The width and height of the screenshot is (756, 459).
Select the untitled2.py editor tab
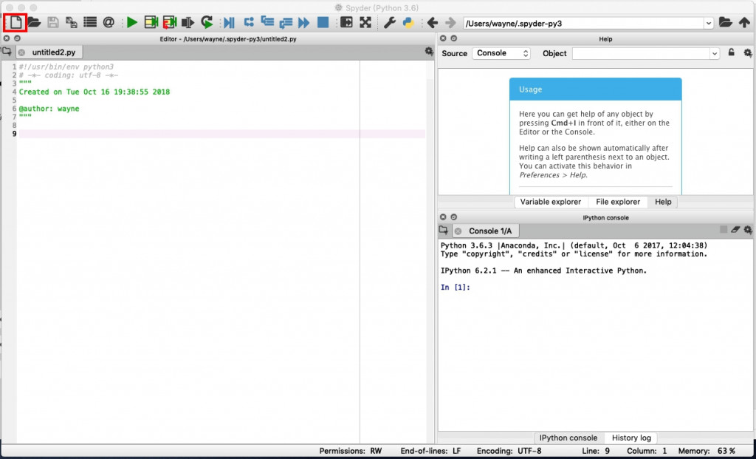(x=49, y=52)
